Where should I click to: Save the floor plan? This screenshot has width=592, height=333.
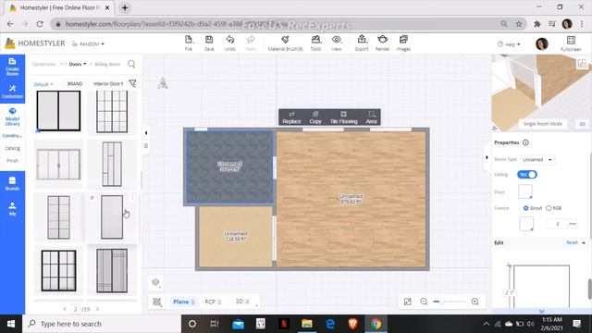click(209, 40)
